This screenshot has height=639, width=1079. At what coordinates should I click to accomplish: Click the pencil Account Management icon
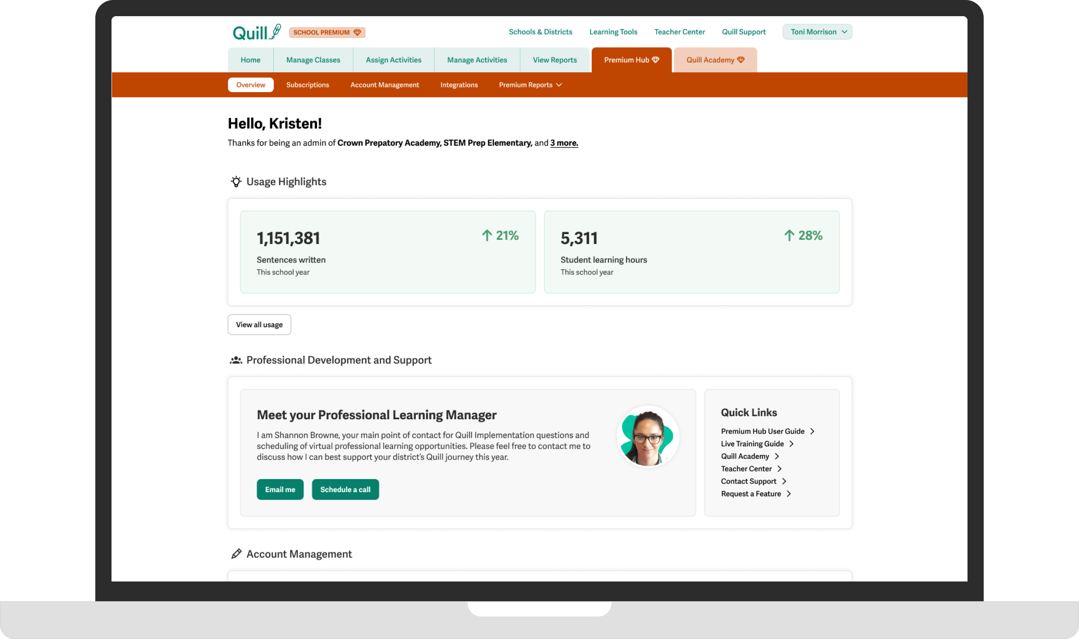[x=236, y=554]
